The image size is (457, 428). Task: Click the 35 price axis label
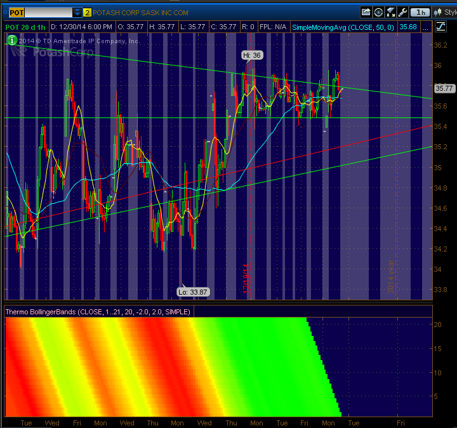coord(437,168)
